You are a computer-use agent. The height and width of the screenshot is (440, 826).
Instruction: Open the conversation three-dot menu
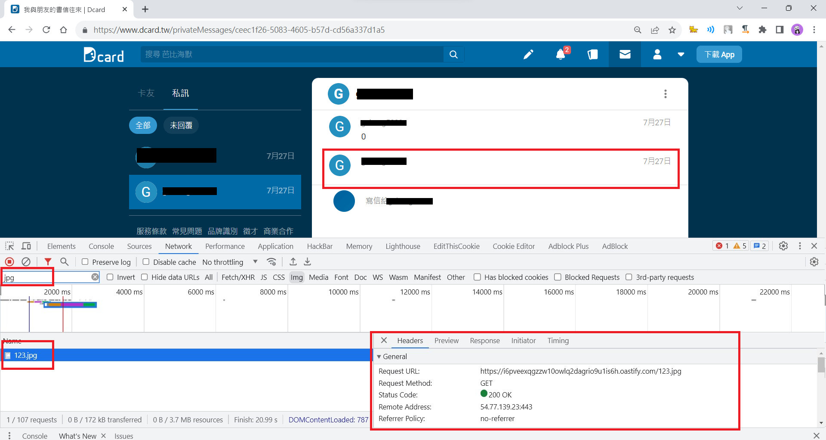click(666, 94)
